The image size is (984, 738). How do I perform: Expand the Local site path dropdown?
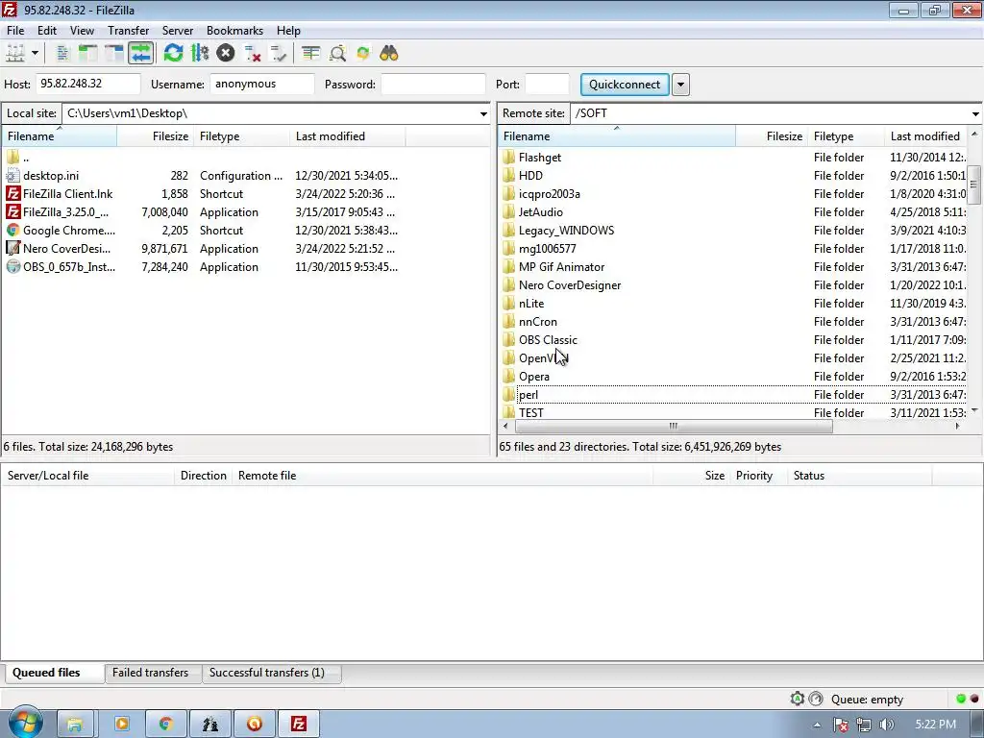[483, 113]
